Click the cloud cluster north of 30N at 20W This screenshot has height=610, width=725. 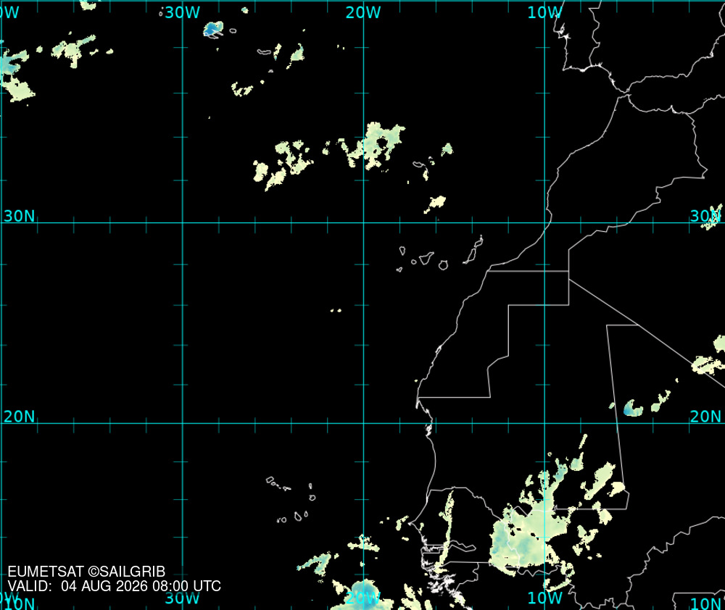pyautogui.click(x=375, y=146)
